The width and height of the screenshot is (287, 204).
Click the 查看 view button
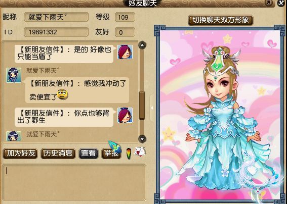point(89,154)
